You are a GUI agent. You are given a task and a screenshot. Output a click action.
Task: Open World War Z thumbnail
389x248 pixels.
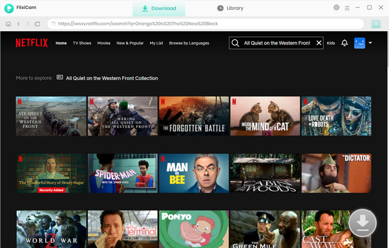51,229
